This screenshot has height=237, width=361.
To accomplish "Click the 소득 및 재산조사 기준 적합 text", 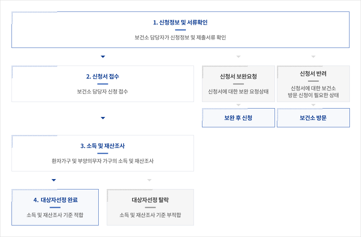I will tap(55, 215).
